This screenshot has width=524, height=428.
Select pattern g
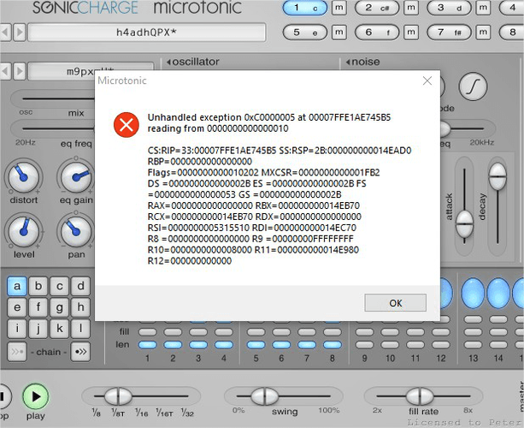60,307
